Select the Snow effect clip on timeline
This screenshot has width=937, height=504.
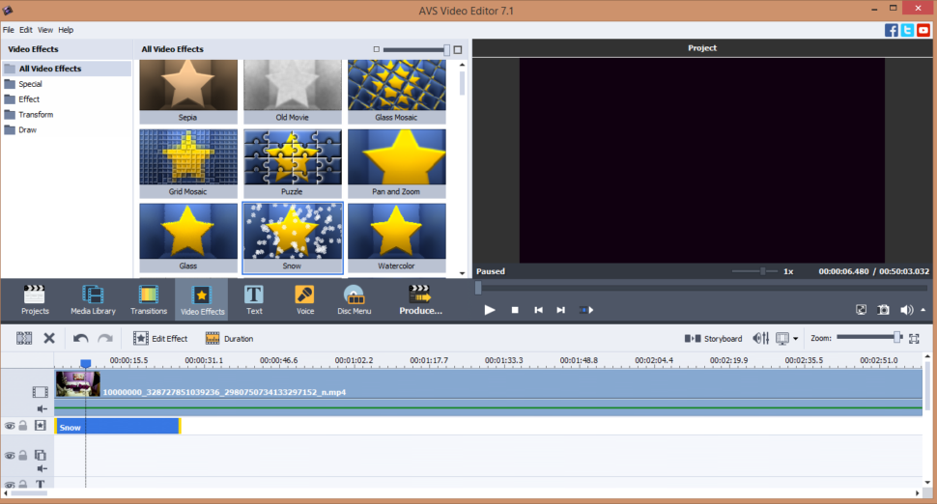(118, 427)
